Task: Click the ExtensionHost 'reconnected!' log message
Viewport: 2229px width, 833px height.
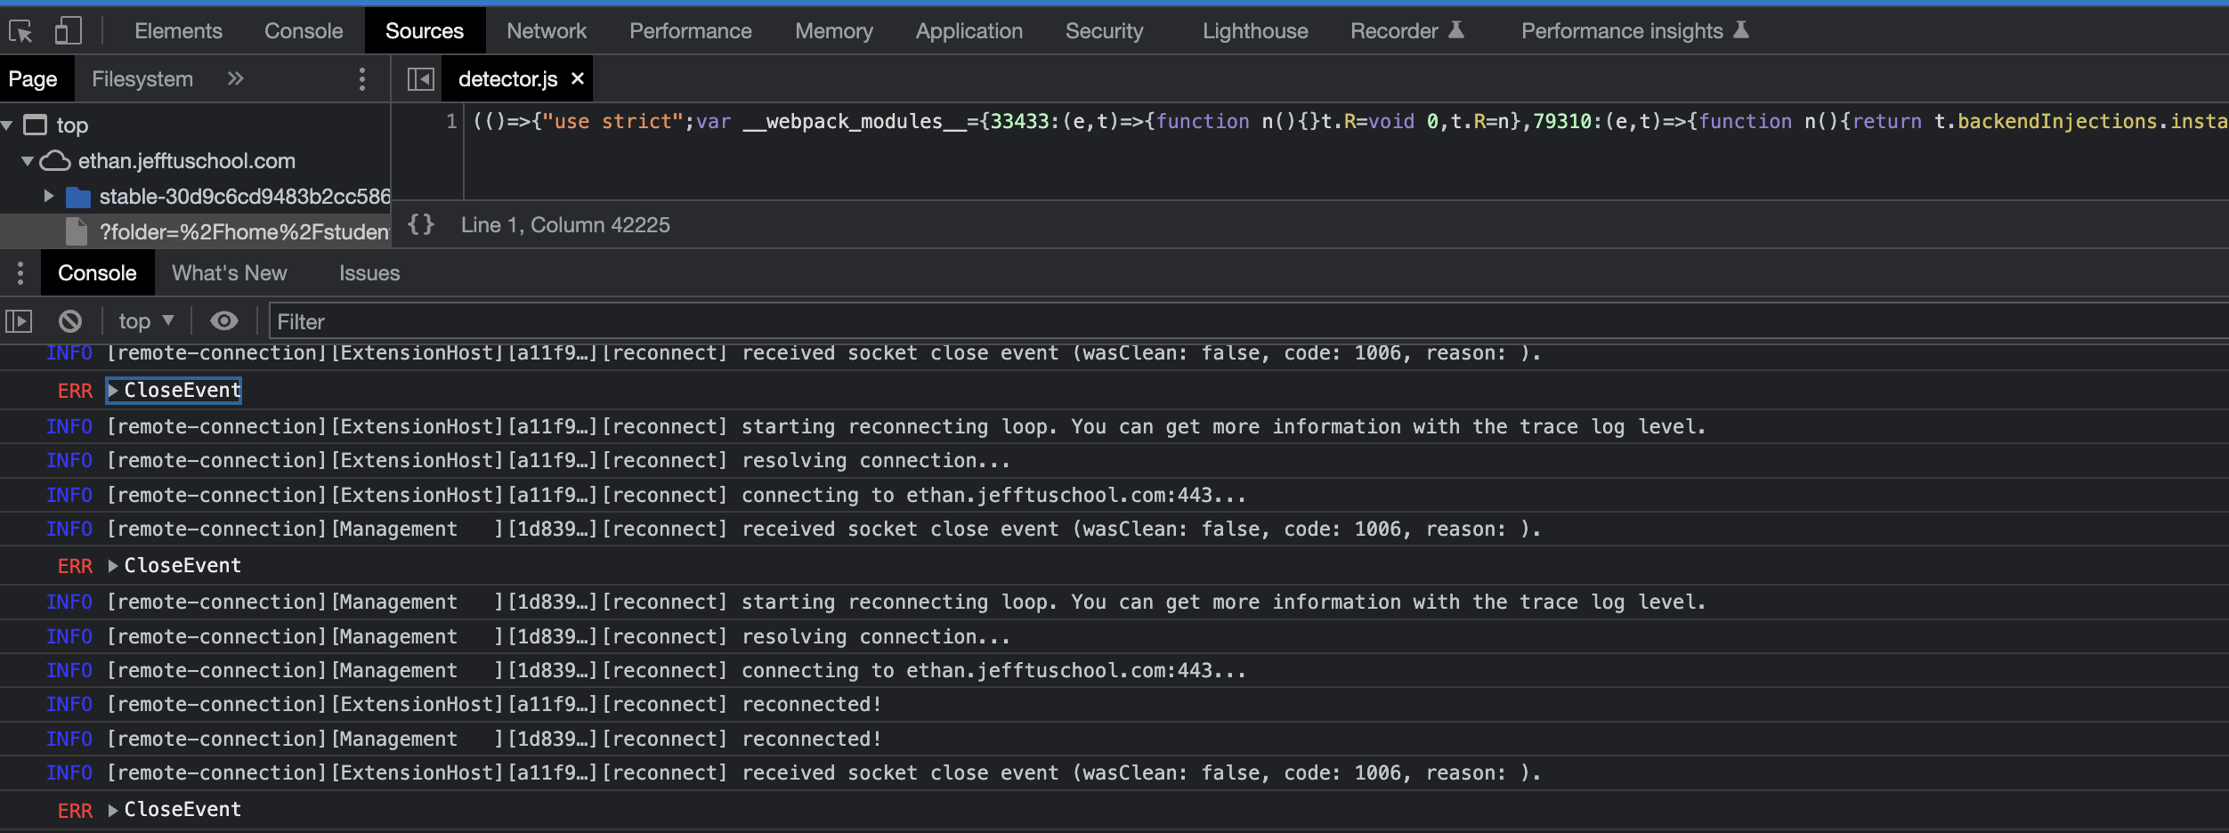Action: click(812, 705)
